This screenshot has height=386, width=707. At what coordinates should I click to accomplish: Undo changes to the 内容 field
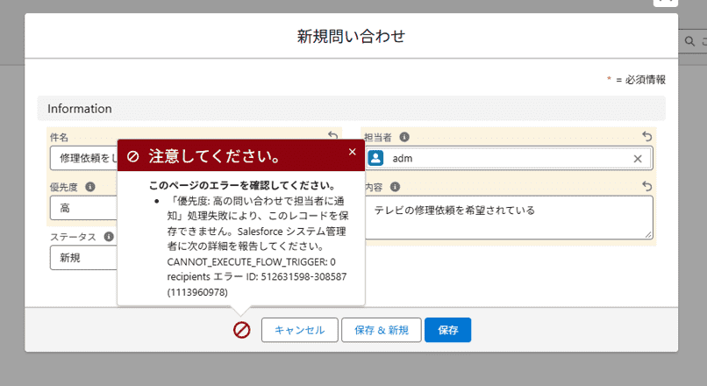click(647, 186)
